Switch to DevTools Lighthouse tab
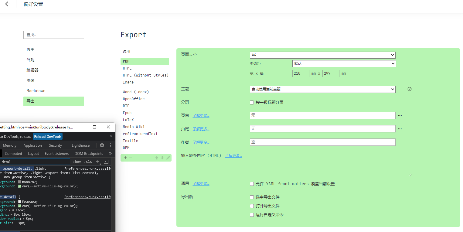The image size is (463, 232). click(x=80, y=145)
